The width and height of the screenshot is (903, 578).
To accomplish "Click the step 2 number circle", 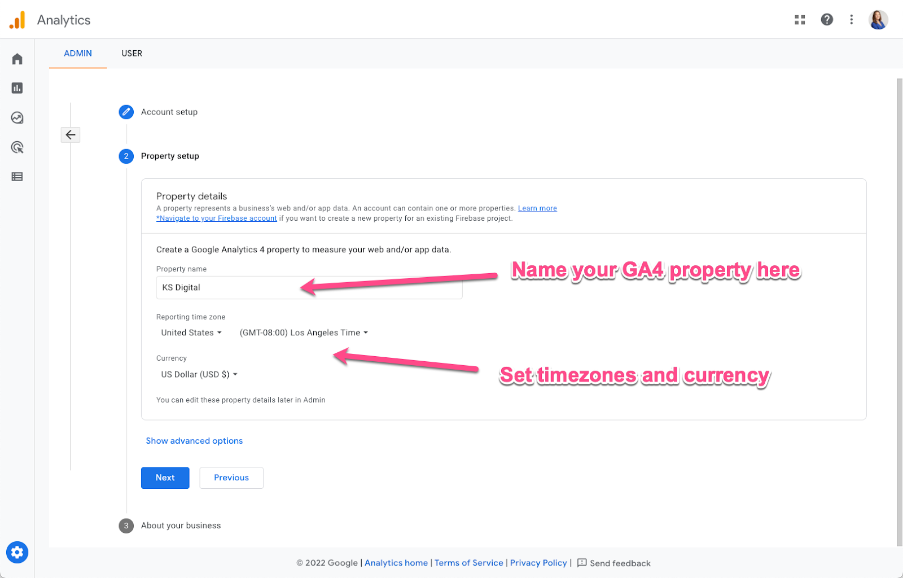I will 126,156.
